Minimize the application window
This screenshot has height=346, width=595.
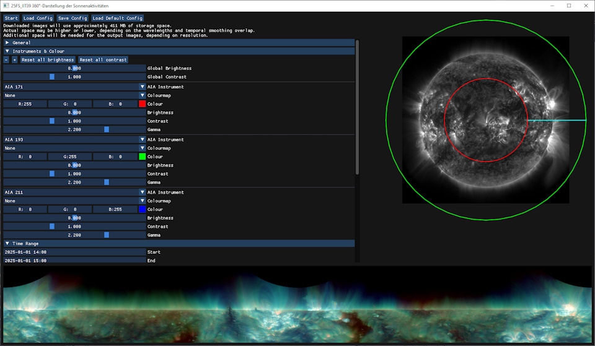click(552, 6)
